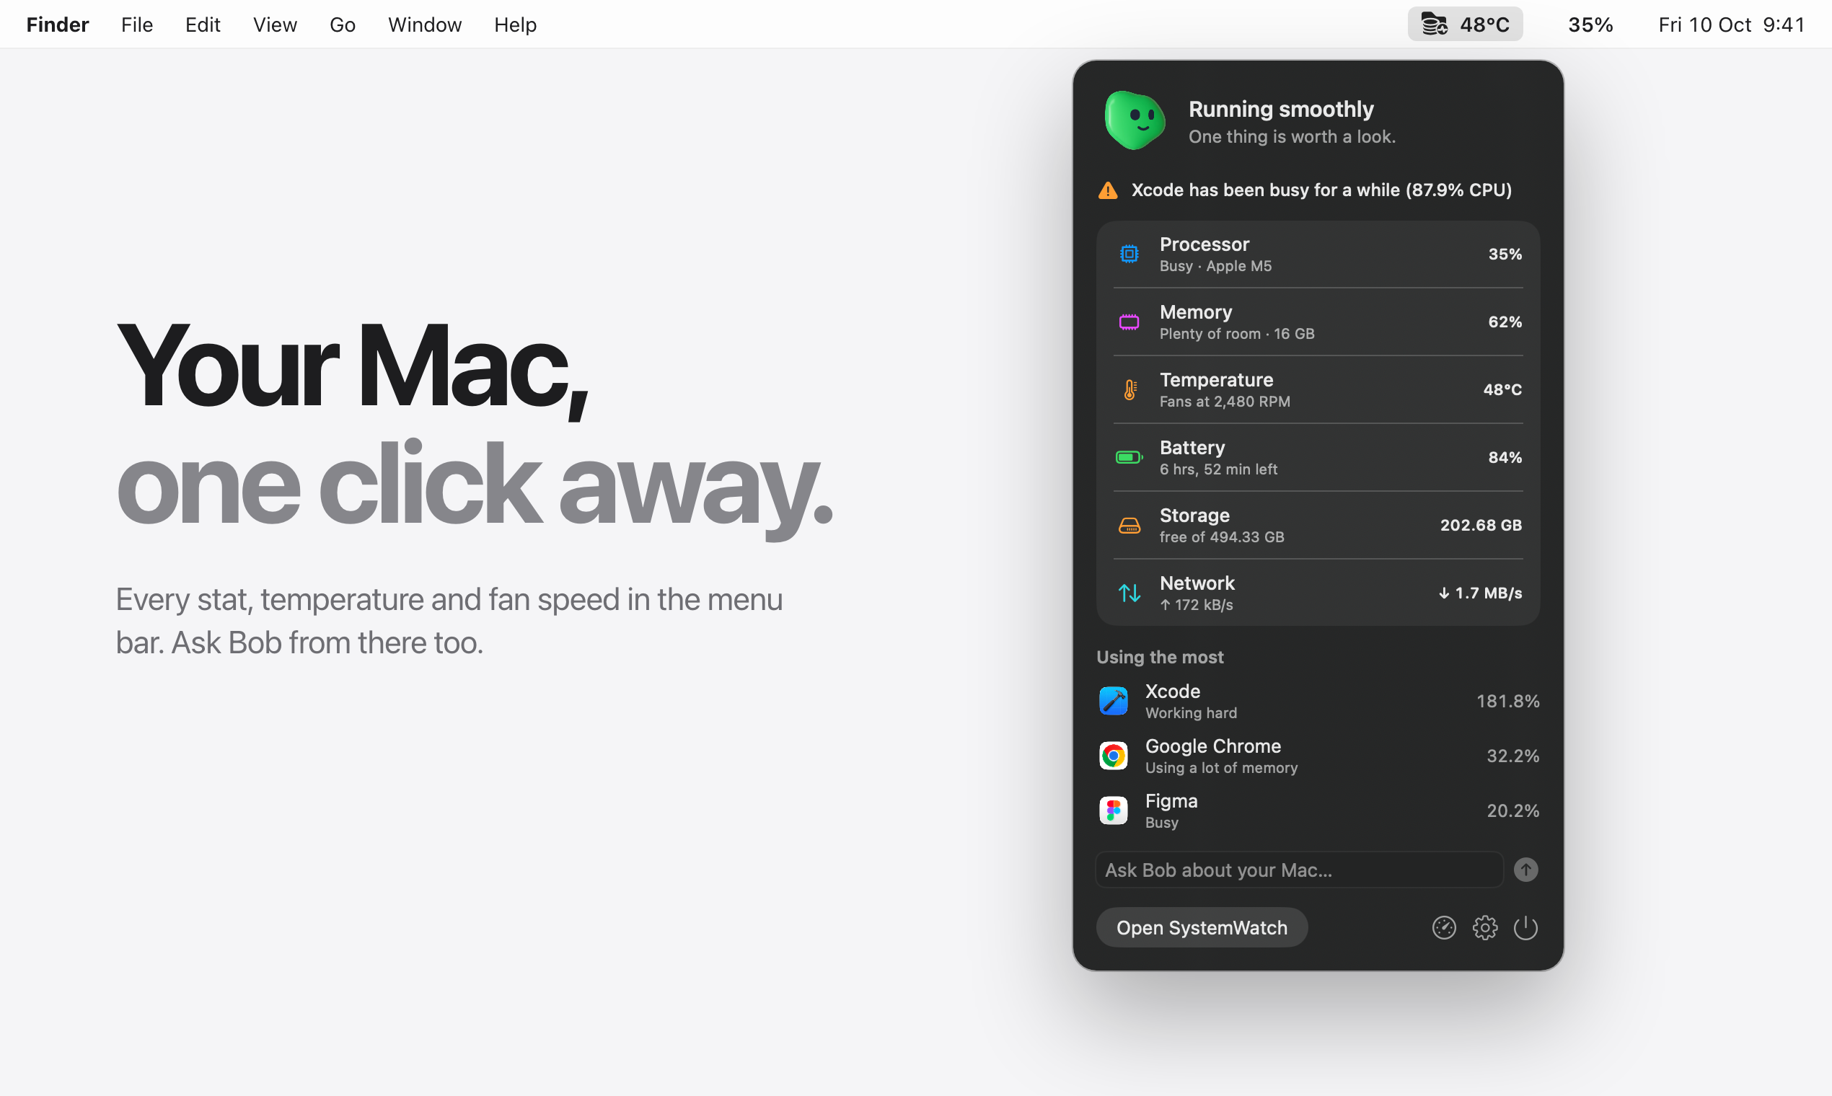The image size is (1832, 1096).
Task: Click the Xcode app icon
Action: (1113, 701)
